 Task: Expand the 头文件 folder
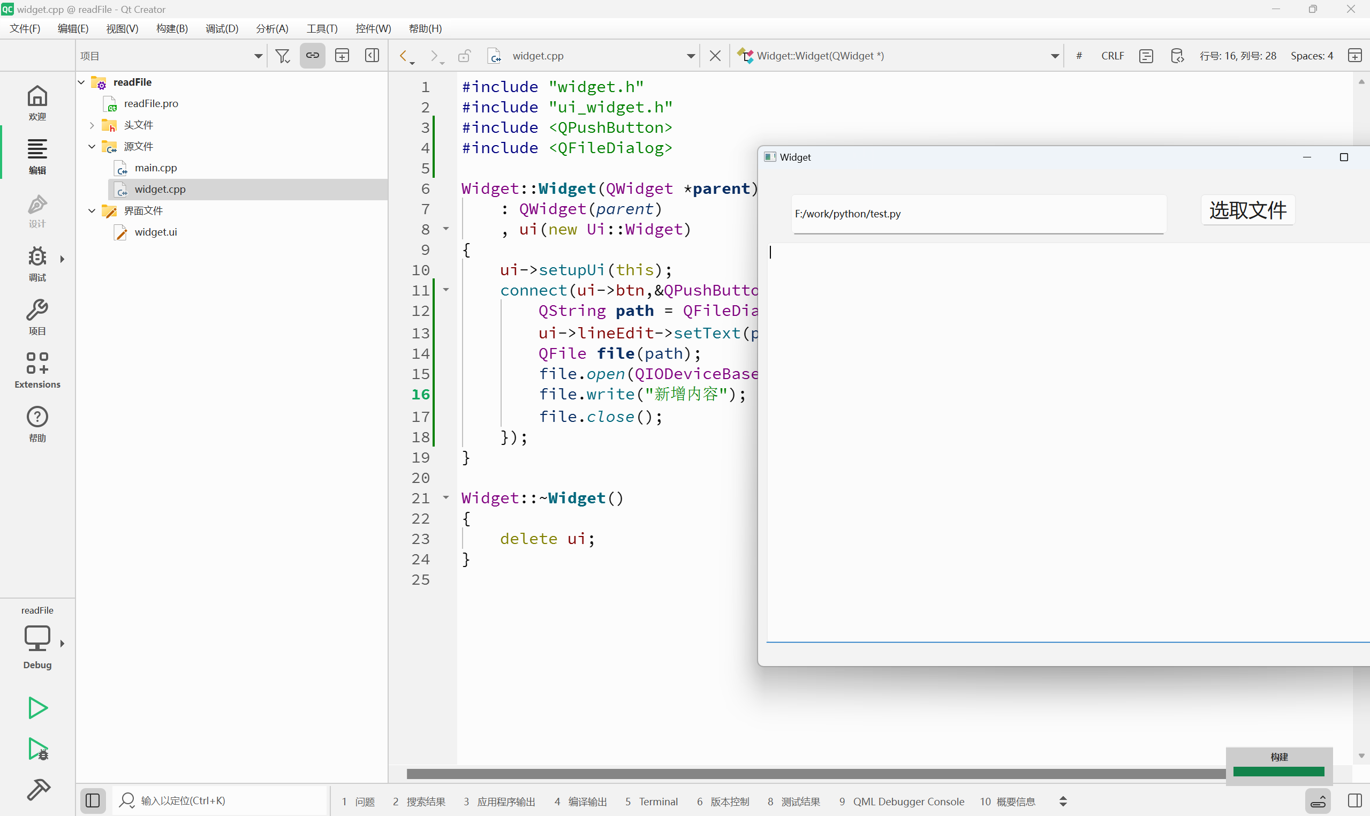click(92, 125)
